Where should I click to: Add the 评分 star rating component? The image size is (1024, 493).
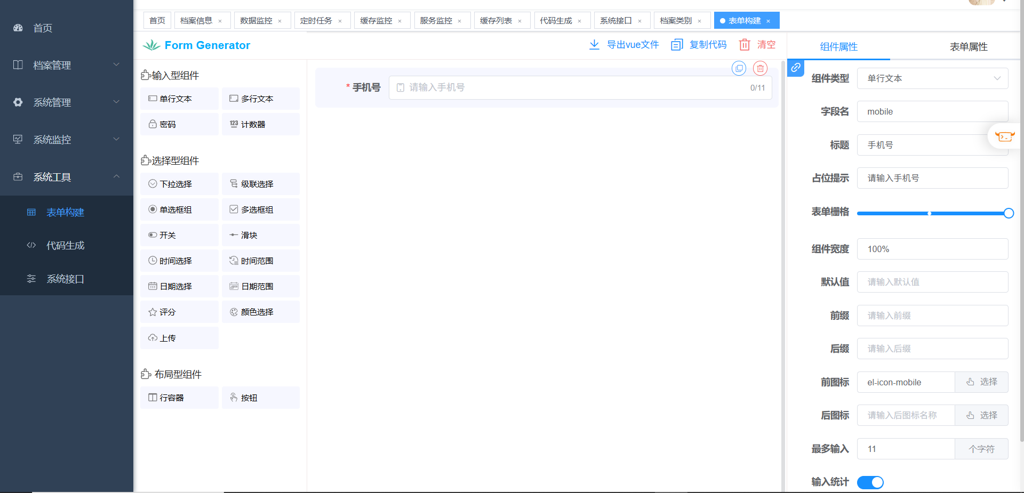pyautogui.click(x=179, y=312)
